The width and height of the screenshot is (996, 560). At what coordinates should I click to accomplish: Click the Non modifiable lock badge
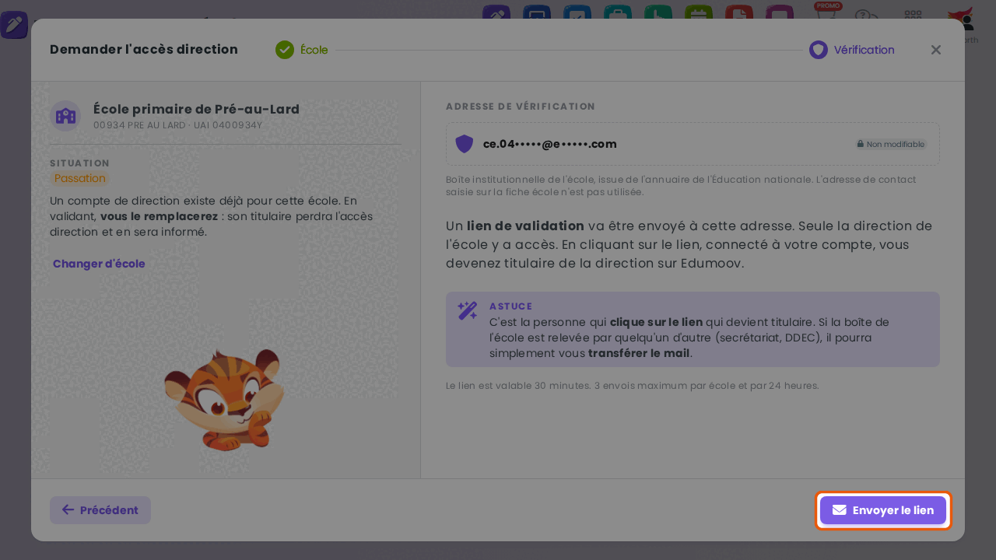[x=891, y=144]
